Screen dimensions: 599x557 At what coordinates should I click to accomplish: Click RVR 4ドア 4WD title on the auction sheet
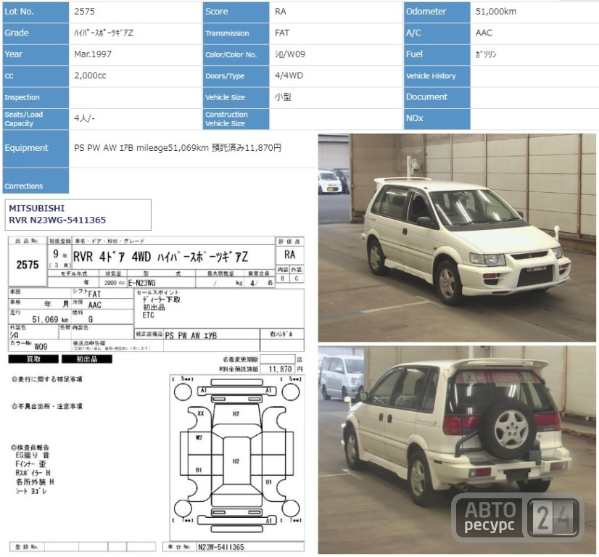click(160, 257)
